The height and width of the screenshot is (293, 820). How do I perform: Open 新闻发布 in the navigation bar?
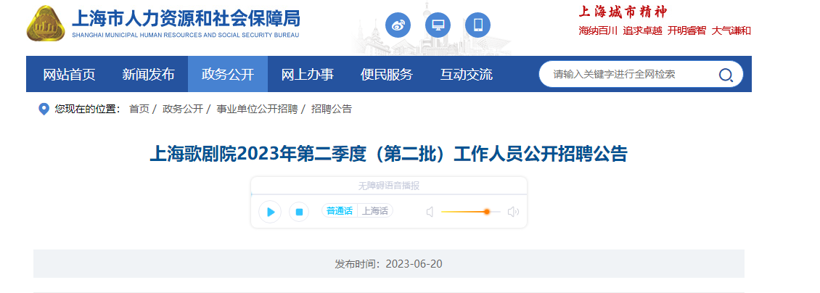(149, 74)
